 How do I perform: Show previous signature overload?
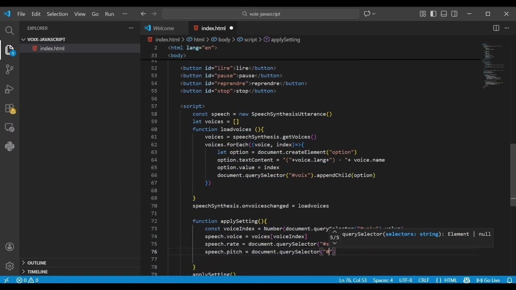click(335, 232)
